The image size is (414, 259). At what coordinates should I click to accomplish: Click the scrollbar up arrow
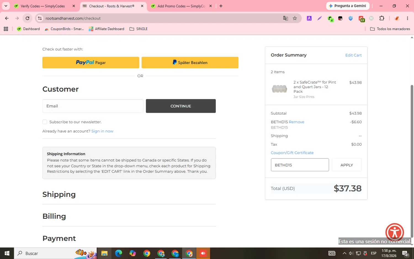(412, 38)
